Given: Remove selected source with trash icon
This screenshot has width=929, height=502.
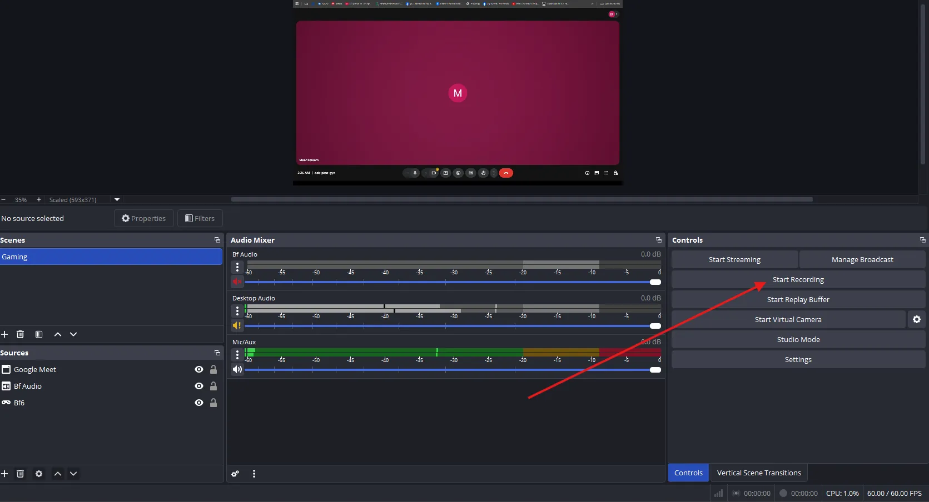Looking at the screenshot, I should click(x=21, y=474).
